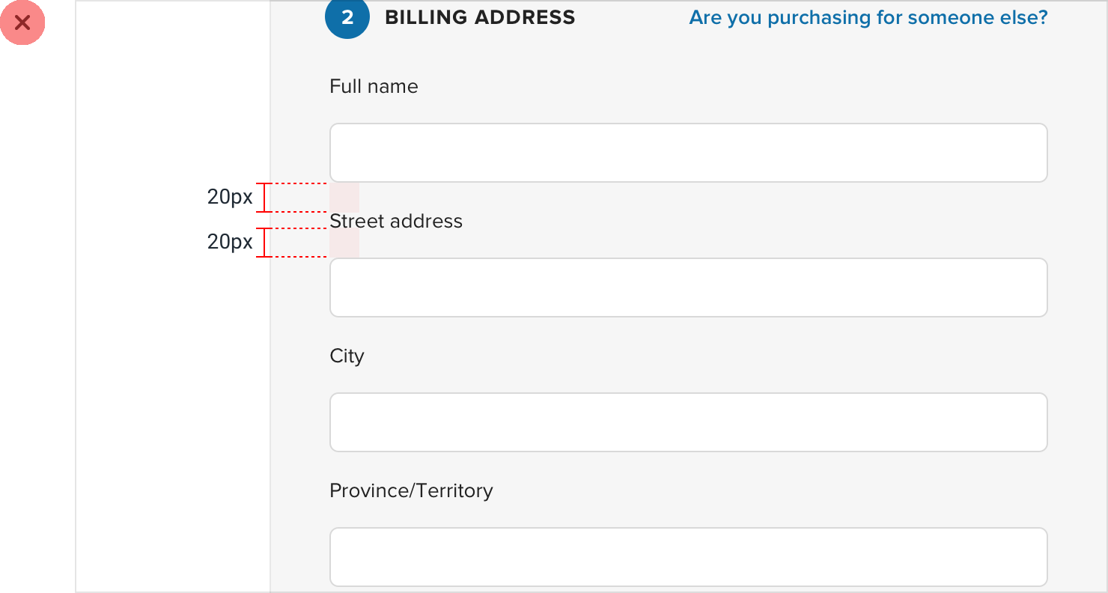The height and width of the screenshot is (593, 1108).
Task: Click the Billing Address heading
Action: pos(479,17)
